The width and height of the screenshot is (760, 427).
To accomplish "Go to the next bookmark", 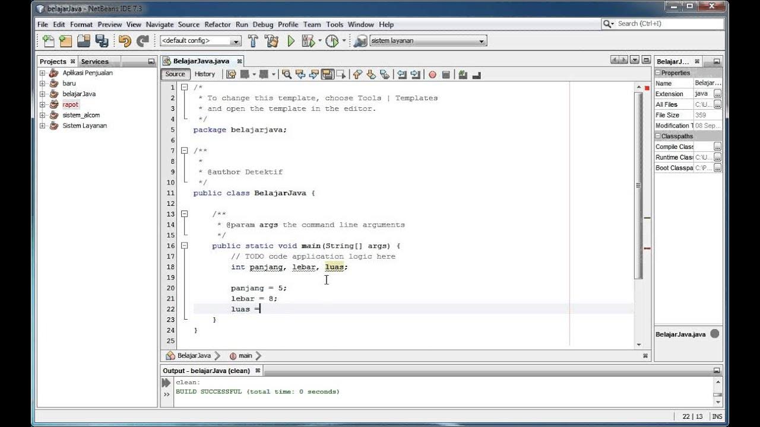I will point(371,74).
